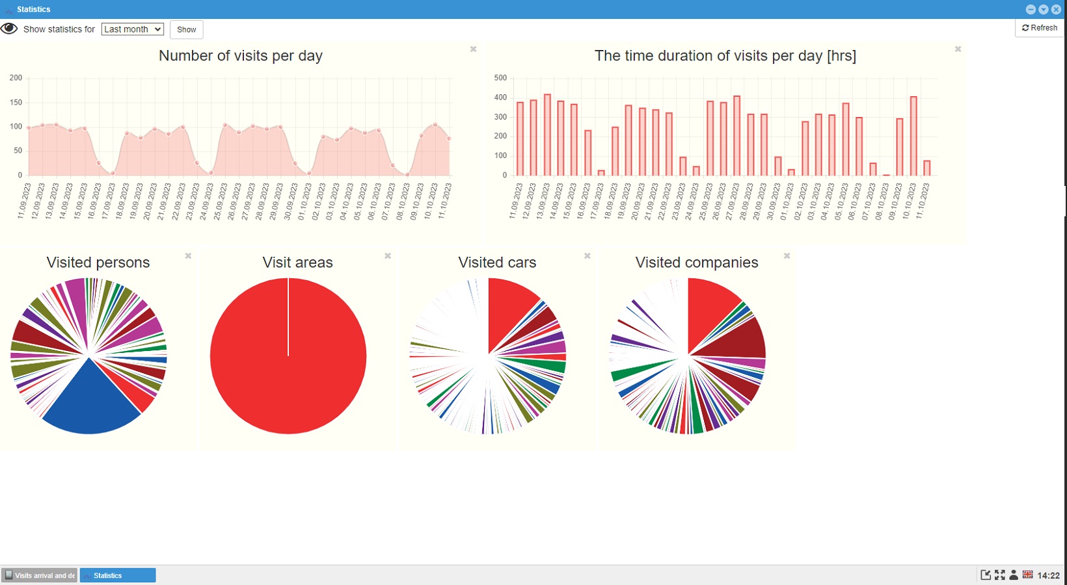The height and width of the screenshot is (585, 1067).
Task: Click the minimize-all windows tray icon
Action: click(x=986, y=575)
